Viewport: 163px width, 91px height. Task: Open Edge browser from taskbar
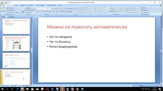coord(17,89)
